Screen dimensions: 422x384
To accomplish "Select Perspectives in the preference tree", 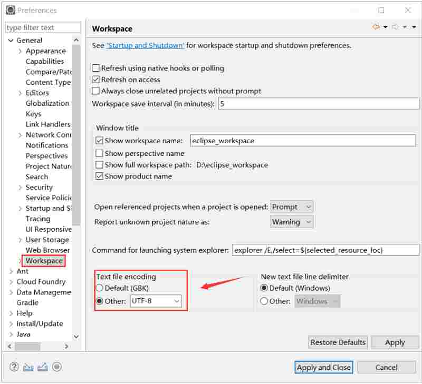I will tap(46, 156).
